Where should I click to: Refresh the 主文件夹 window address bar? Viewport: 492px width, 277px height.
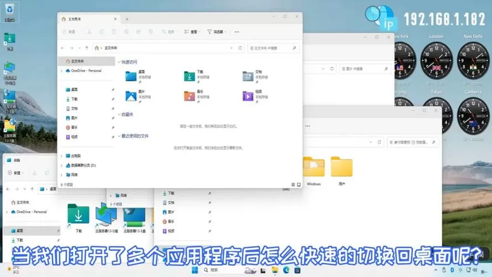(x=240, y=48)
